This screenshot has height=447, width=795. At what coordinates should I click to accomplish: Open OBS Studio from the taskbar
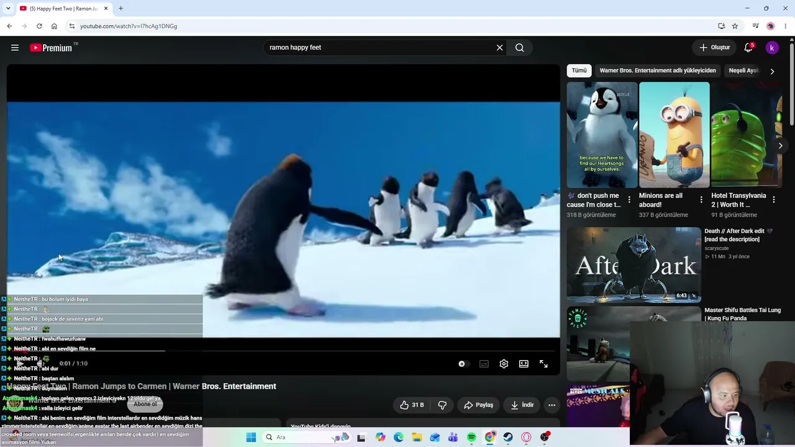[545, 437]
